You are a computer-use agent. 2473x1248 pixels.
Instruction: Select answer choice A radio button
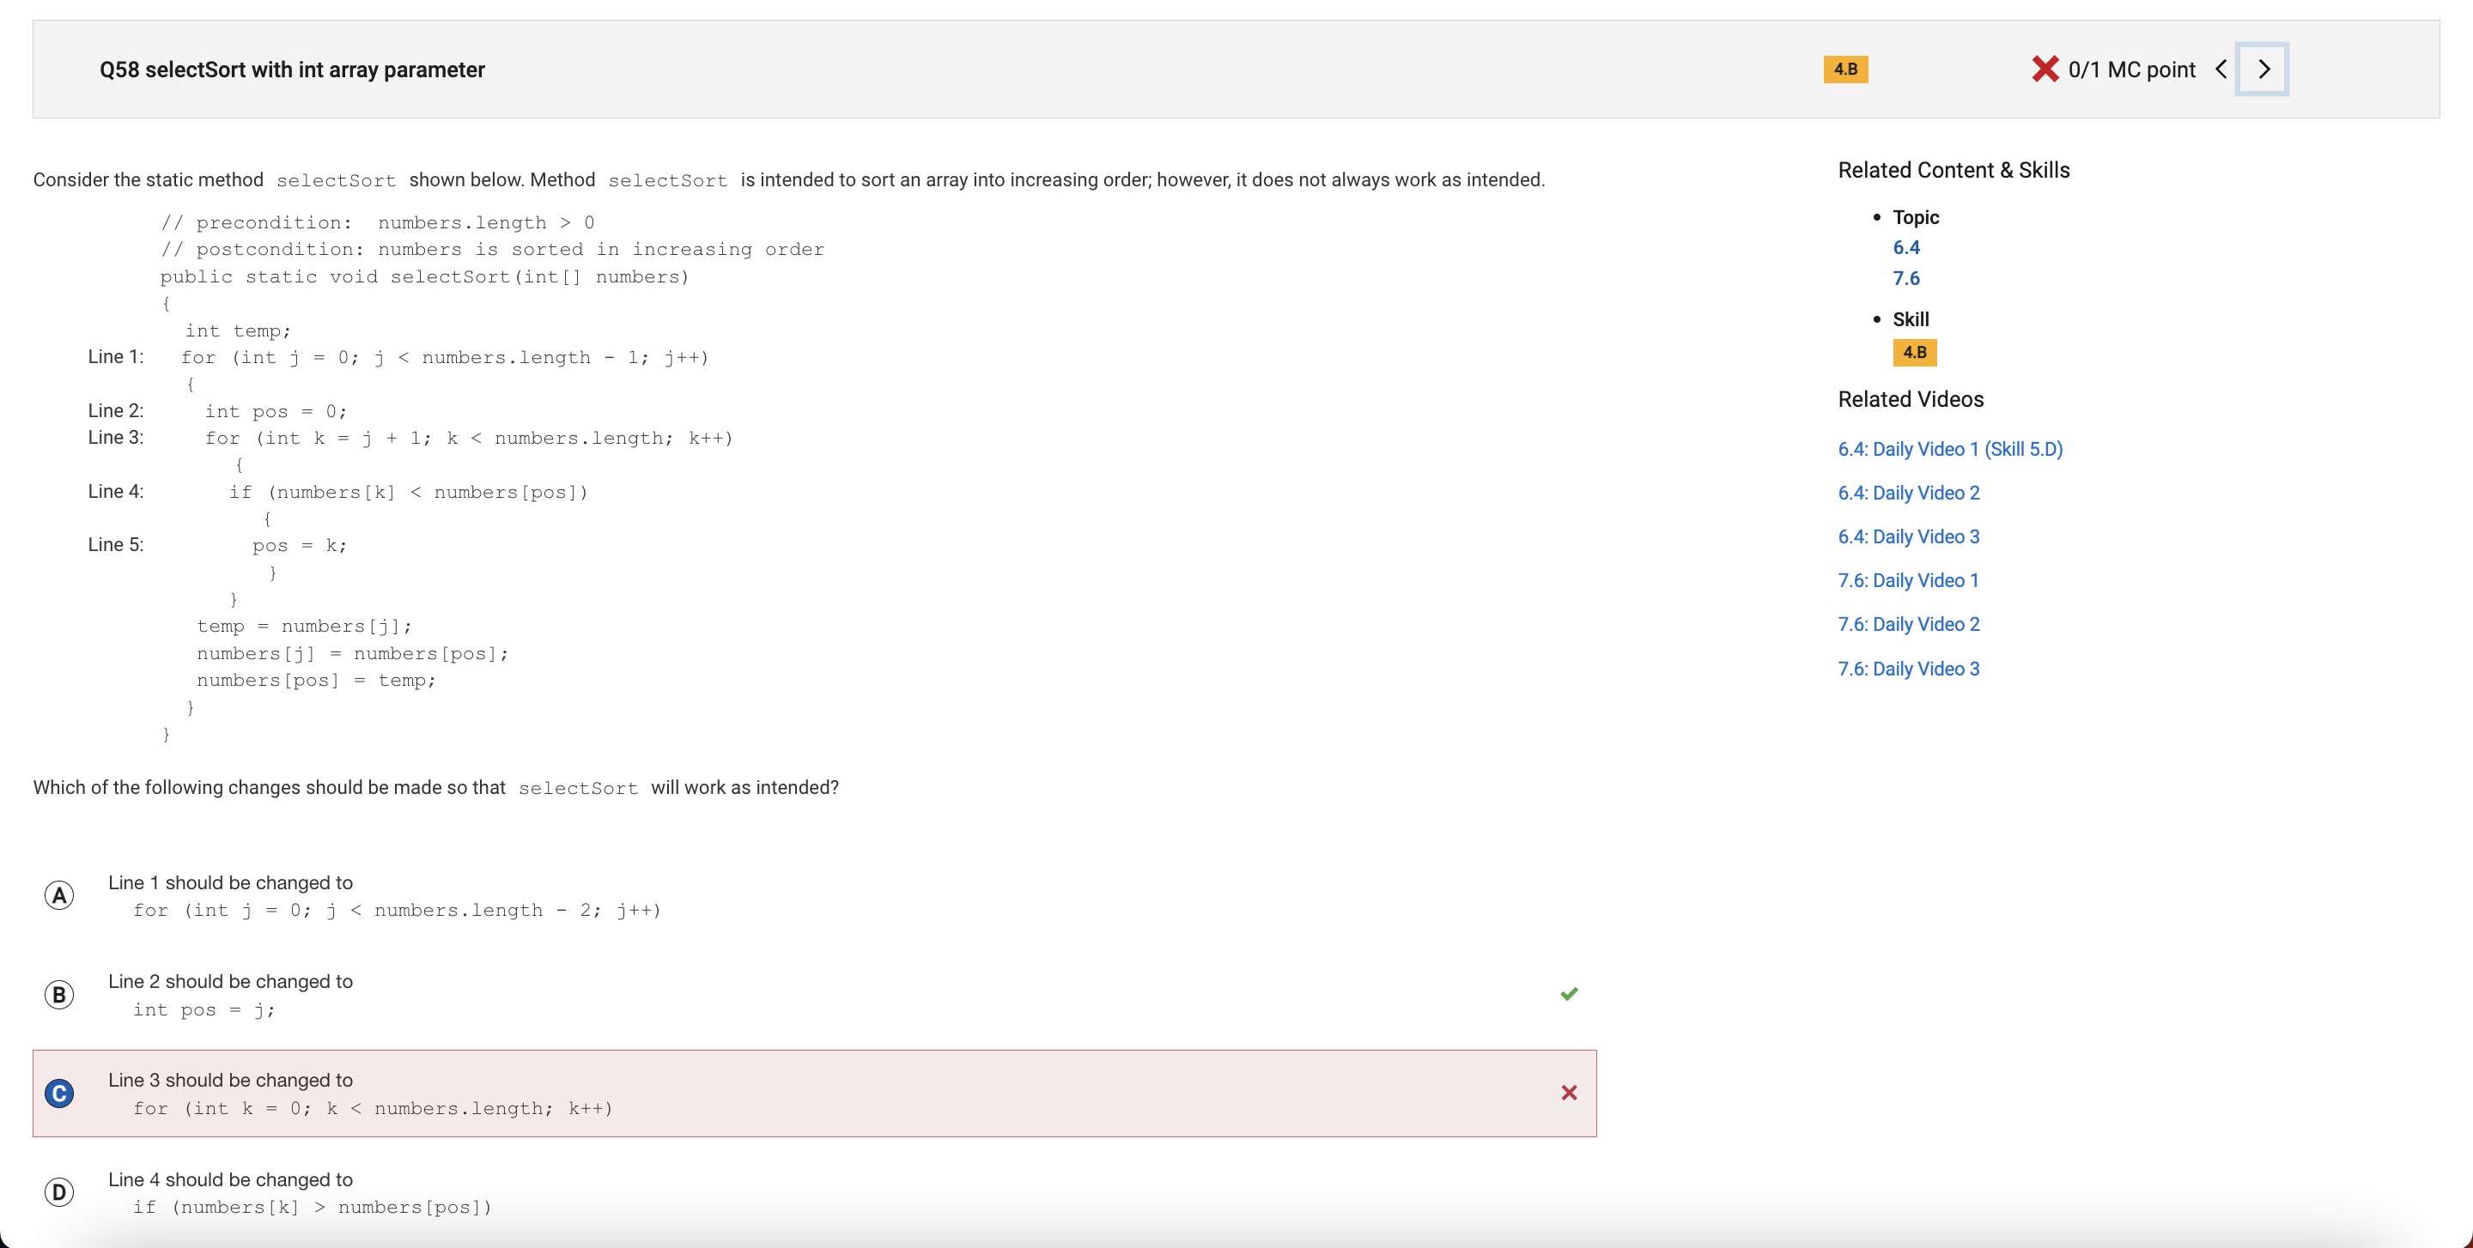pyautogui.click(x=59, y=895)
